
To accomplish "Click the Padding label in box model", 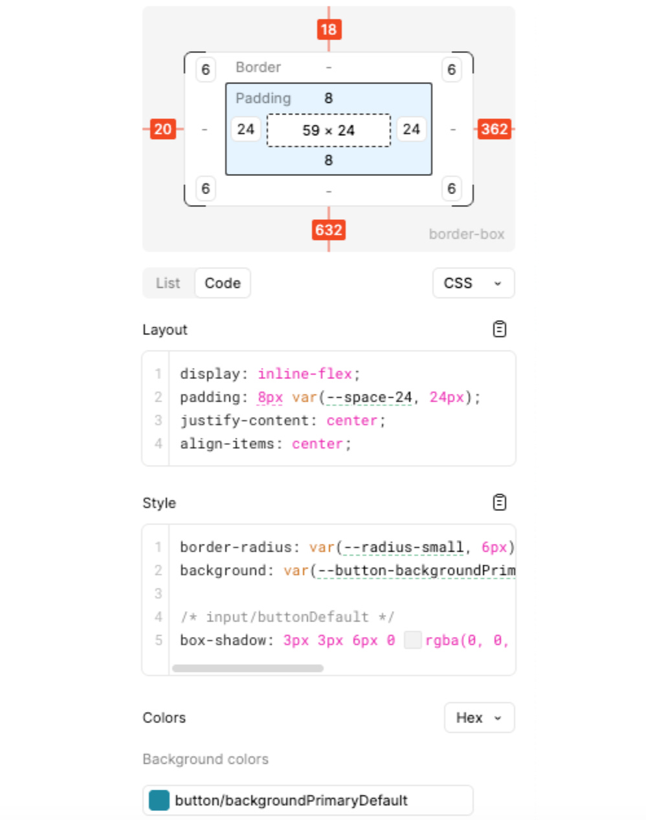I will 263,98.
